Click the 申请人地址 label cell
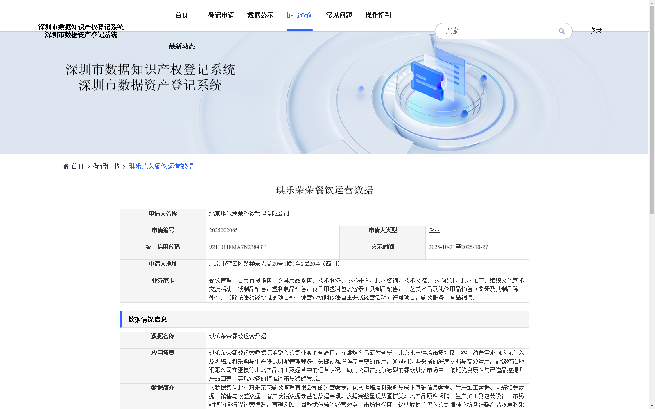The width and height of the screenshot is (655, 409). pyautogui.click(x=163, y=268)
